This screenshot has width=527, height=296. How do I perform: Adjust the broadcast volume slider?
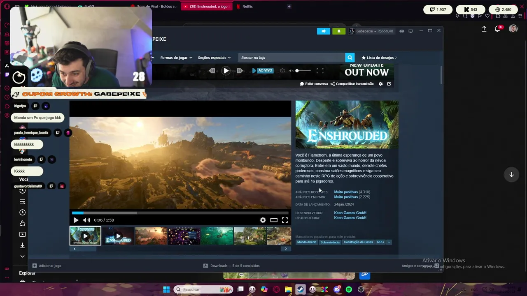303,71
